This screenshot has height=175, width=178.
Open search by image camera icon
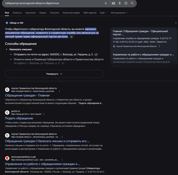coord(126,3)
